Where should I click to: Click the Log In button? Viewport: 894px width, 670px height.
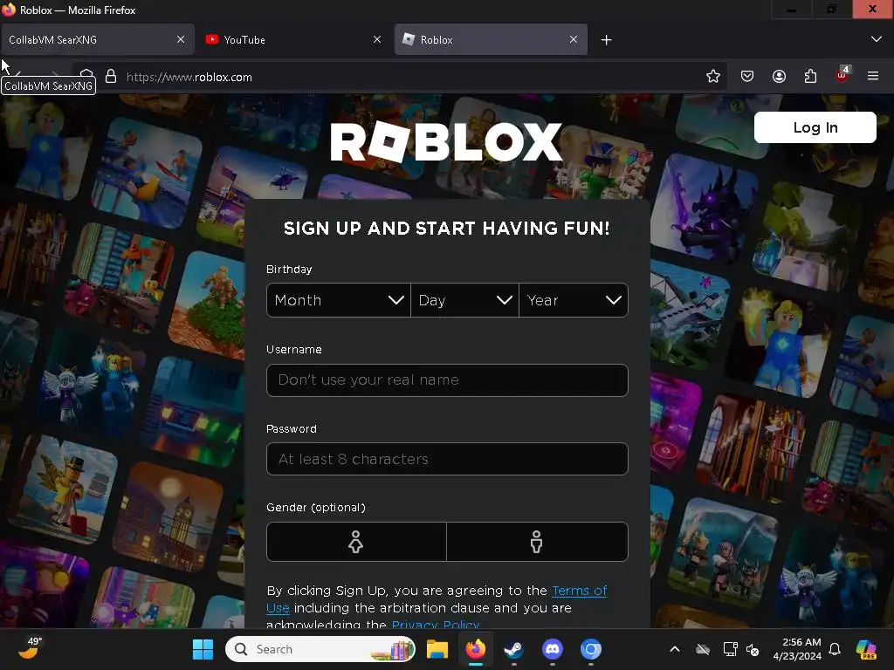(815, 127)
